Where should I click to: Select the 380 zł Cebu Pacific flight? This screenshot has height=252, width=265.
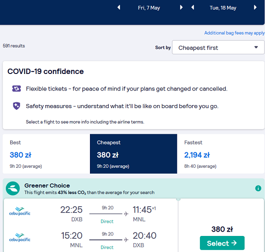click(222, 243)
